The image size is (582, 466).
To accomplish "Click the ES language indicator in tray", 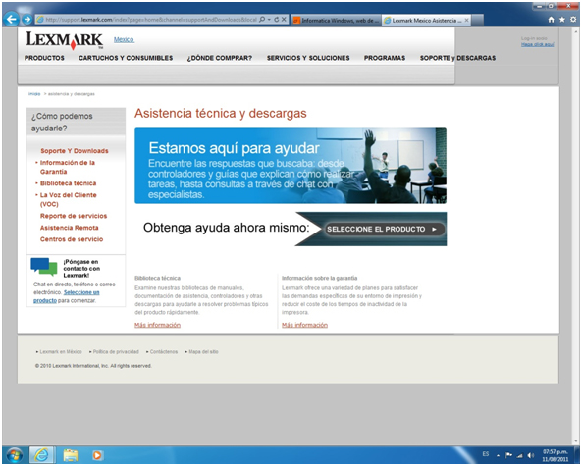I will (486, 454).
